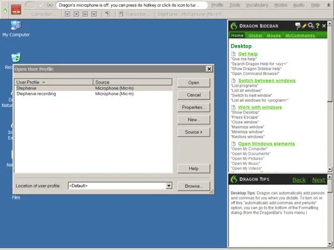Screen dimensions: 334x250
Task: Follow the Switch between windows link
Action: click(x=267, y=81)
